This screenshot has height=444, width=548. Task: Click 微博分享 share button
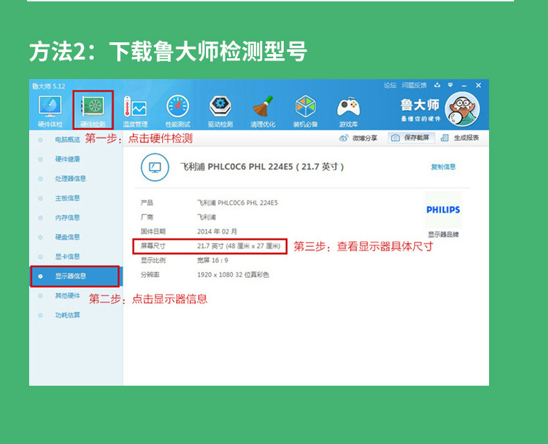pyautogui.click(x=364, y=138)
